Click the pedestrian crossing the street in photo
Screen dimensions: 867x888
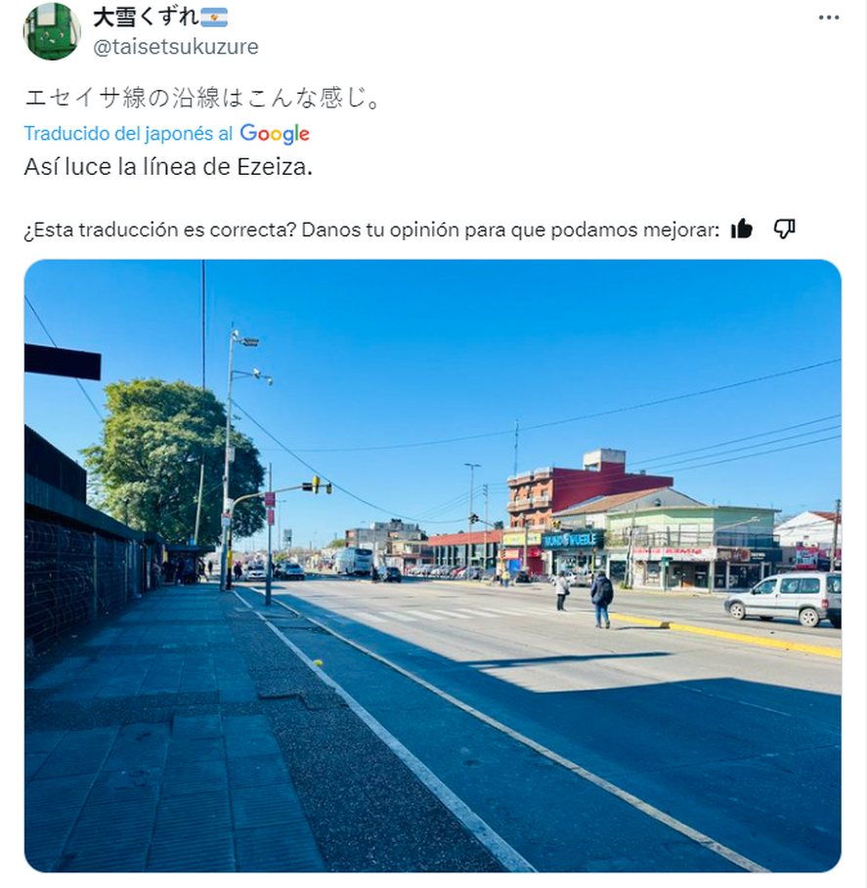601,599
